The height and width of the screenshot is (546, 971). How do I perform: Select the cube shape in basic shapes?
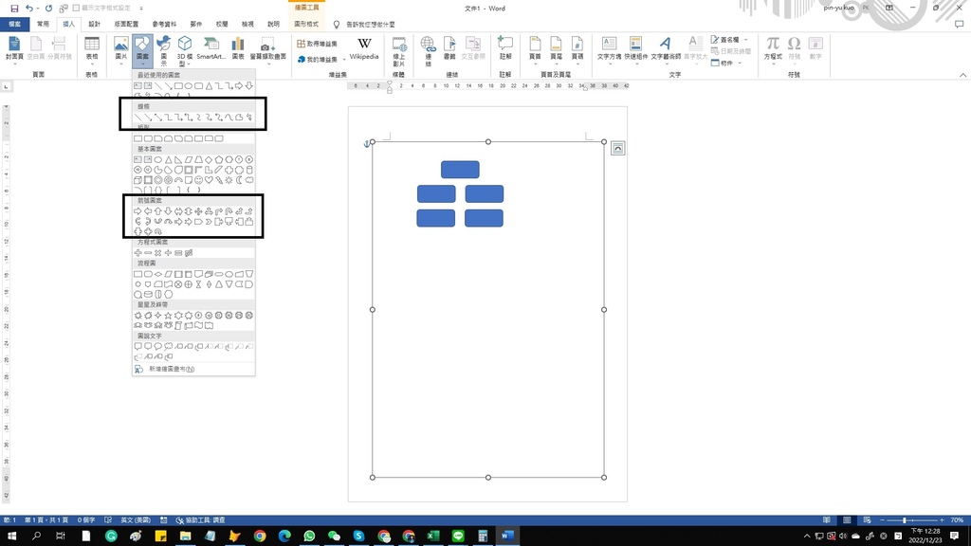coord(138,180)
